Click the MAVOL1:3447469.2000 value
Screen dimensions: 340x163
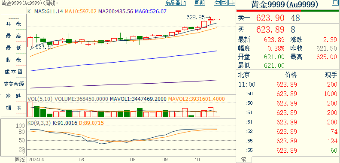pos(138,99)
